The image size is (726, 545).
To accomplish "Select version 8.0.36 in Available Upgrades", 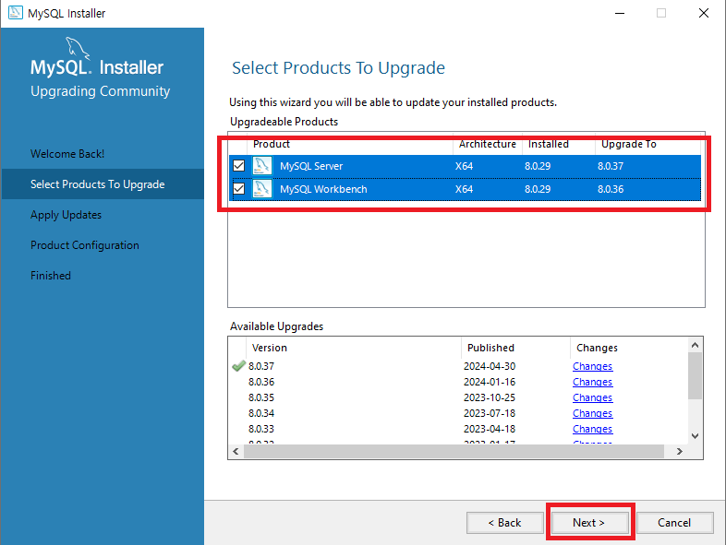I will pos(261,382).
